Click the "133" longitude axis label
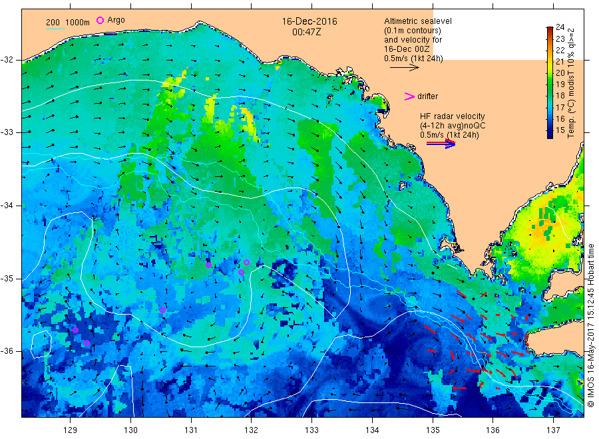This screenshot has height=439, width=599. tap(311, 430)
